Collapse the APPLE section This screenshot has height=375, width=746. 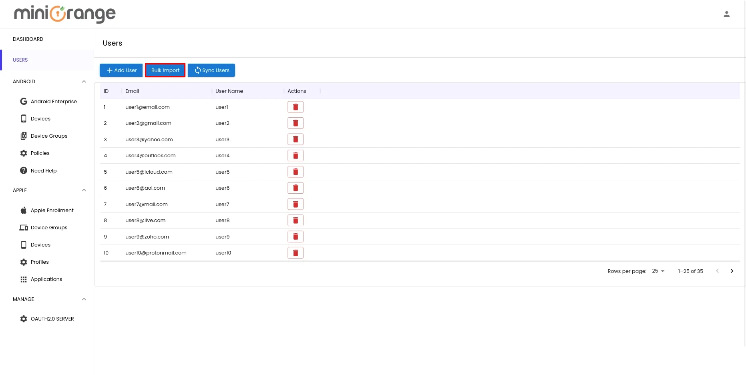(84, 190)
